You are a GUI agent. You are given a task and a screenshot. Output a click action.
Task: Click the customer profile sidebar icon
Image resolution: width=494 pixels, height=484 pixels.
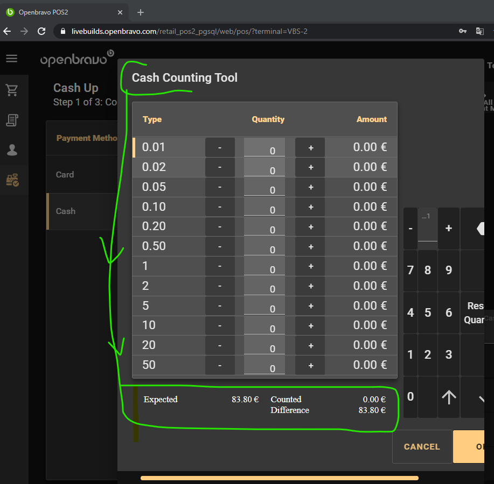(12, 150)
